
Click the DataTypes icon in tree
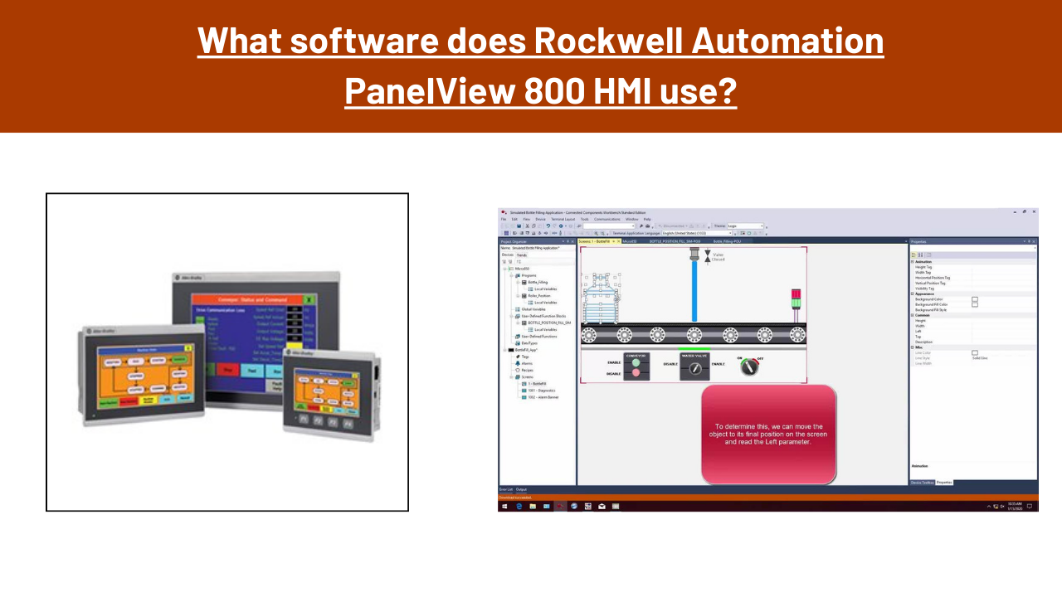pos(518,343)
